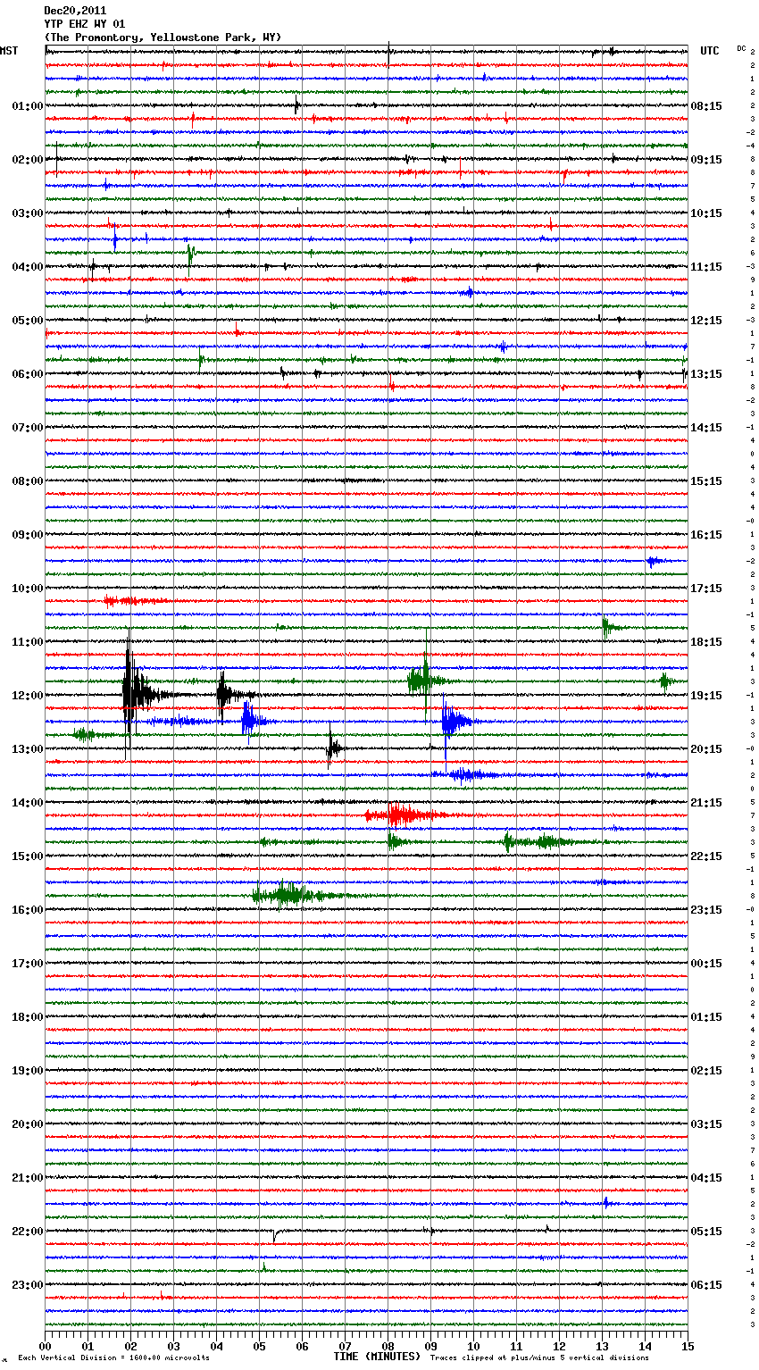Select the 09:00 MST time label
Image resolution: width=759 pixels, height=1370 pixels.
(28, 535)
